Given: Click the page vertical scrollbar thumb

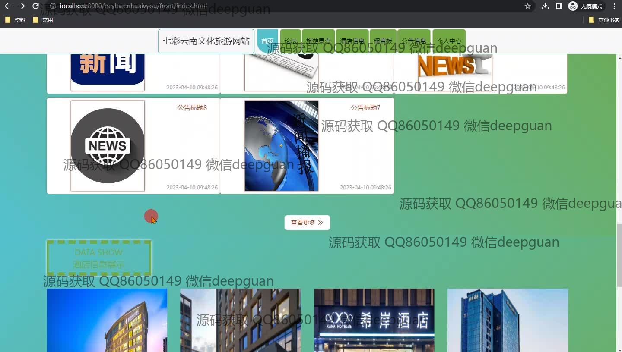Looking at the screenshot, I should [619, 255].
